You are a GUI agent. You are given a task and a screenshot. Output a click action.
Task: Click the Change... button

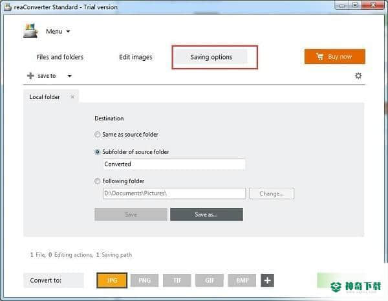(x=272, y=194)
